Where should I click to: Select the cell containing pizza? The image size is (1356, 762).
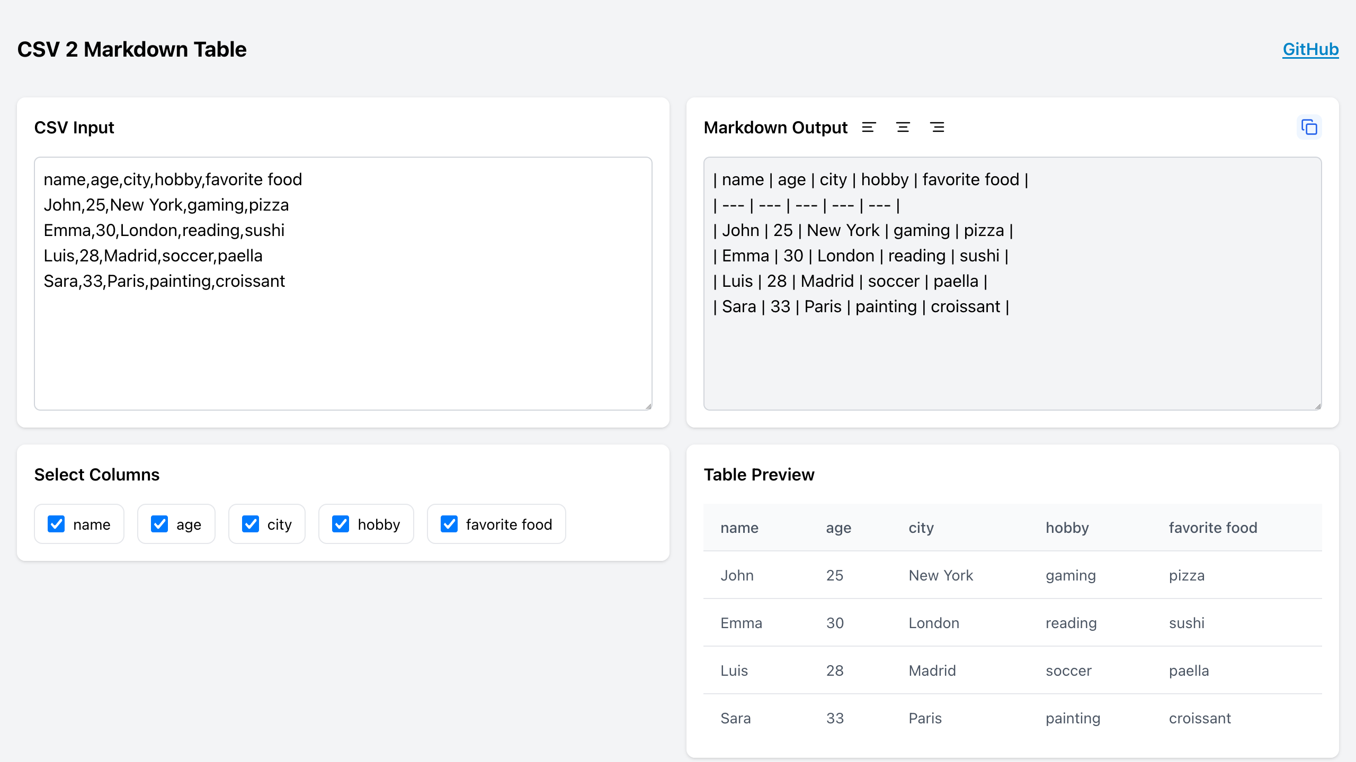point(1186,575)
